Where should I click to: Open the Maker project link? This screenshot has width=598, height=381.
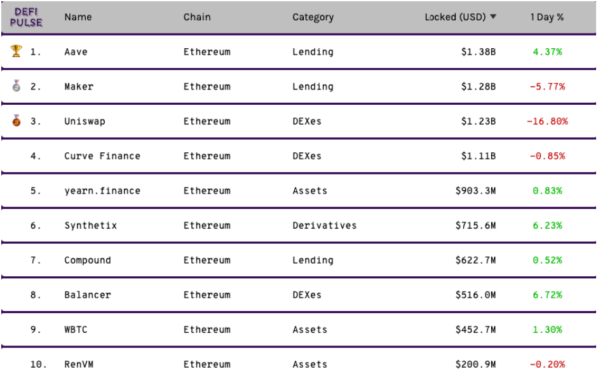click(x=79, y=86)
